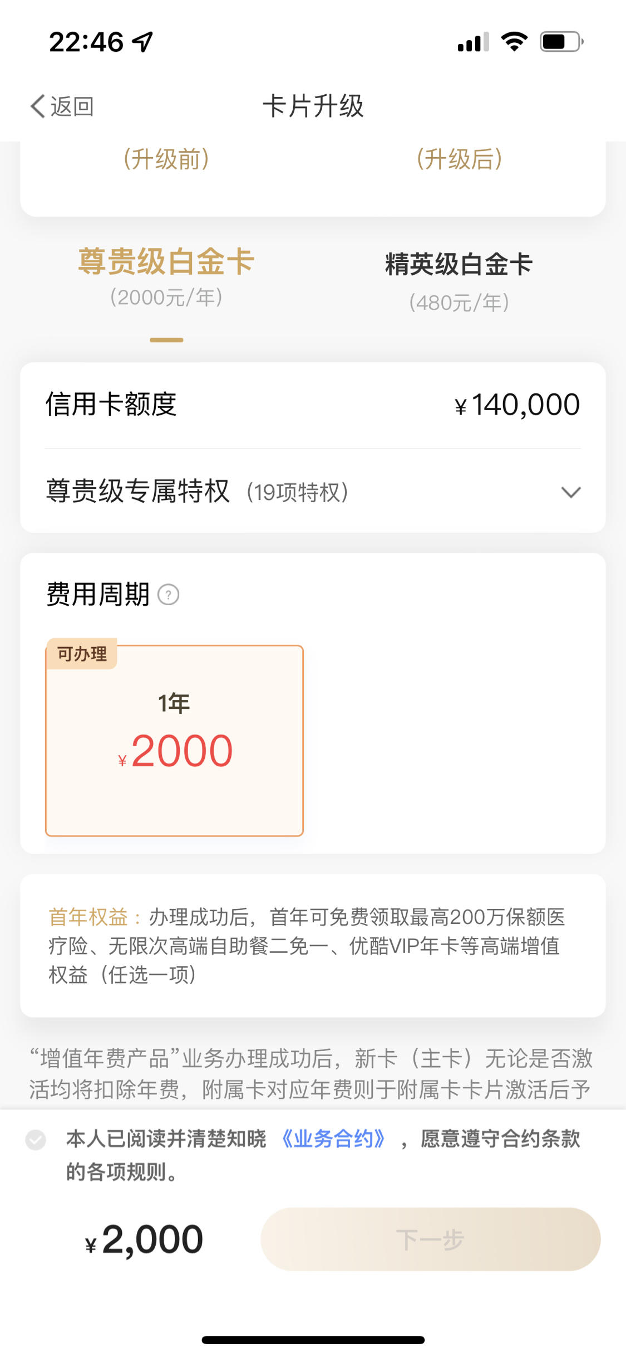
Task: Tap the location arrow beside the time
Action: [142, 42]
